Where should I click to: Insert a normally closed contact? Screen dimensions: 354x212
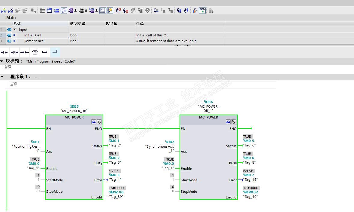pos(14,52)
